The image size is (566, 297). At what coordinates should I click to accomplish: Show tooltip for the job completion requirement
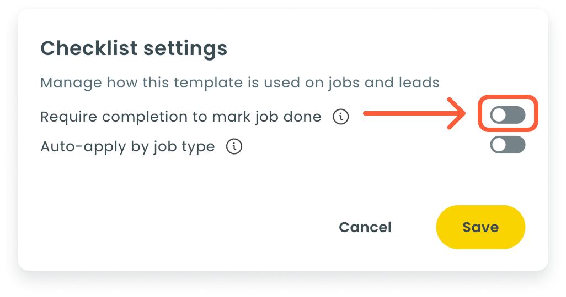[341, 117]
